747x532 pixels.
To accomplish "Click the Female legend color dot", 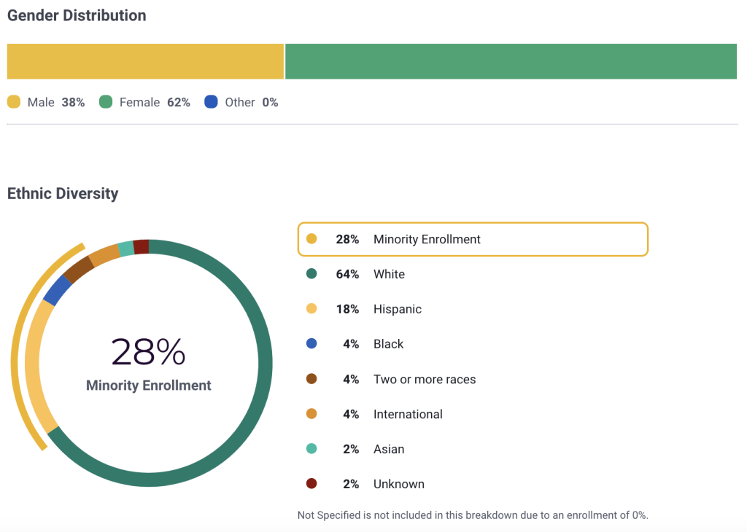I will coord(107,102).
